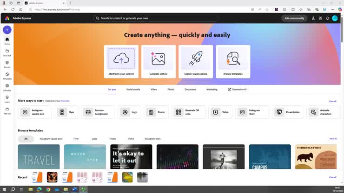Start a Logo quick option
Viewport: 344px width, 193px height.
[130, 112]
